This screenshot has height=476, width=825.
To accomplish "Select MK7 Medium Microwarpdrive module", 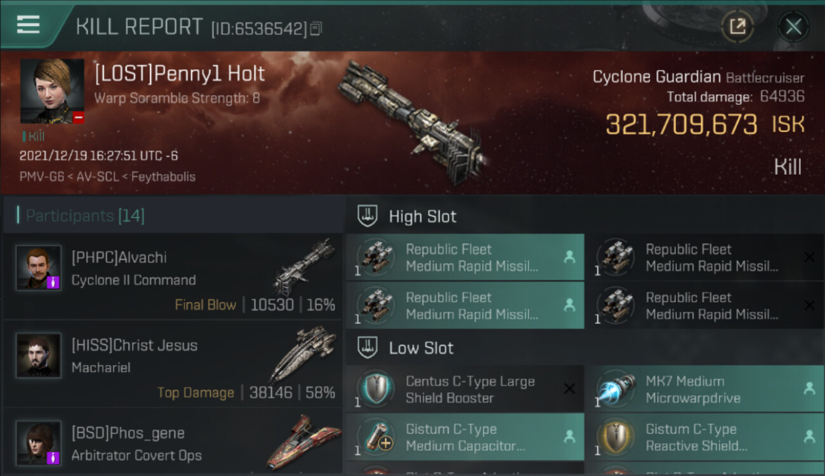I will pos(705,389).
